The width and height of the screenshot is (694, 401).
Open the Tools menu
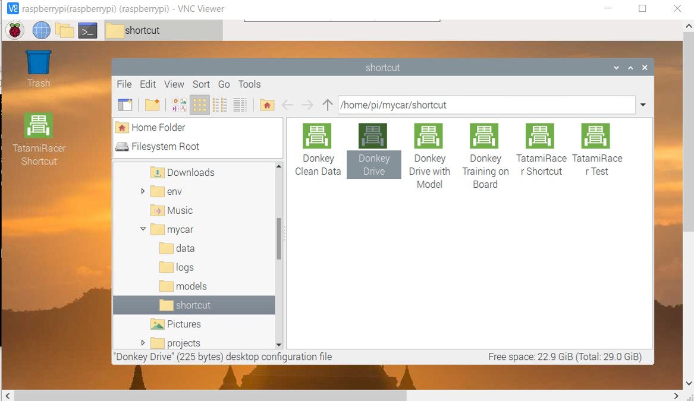pos(250,84)
